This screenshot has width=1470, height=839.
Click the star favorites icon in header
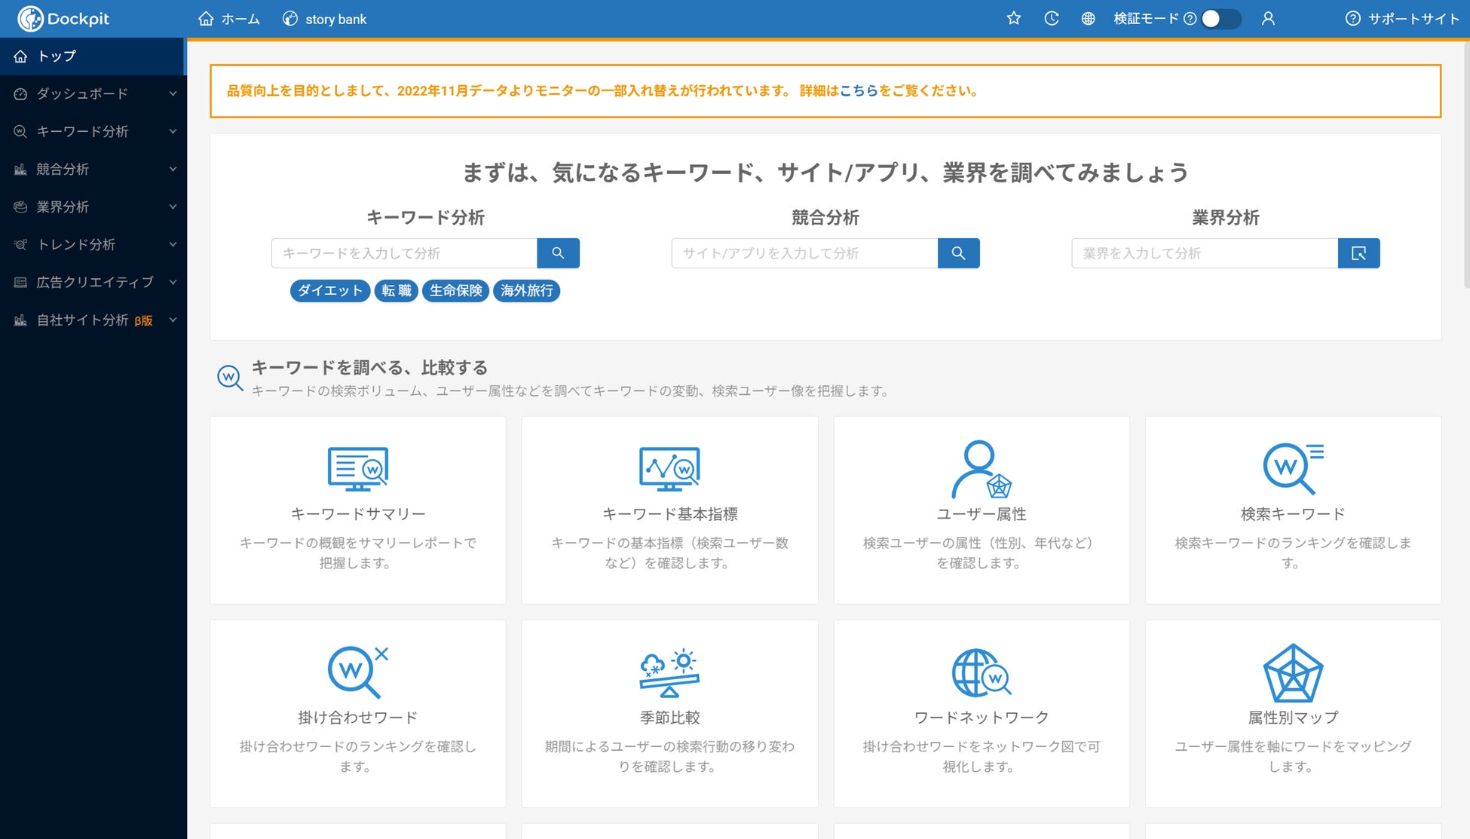1013,19
